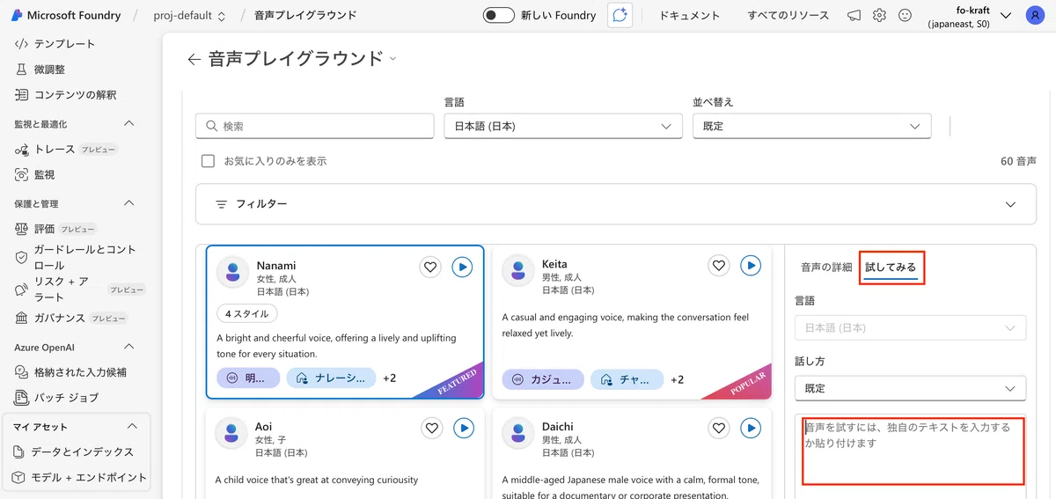This screenshot has height=499, width=1056.
Task: Click the Nanami avatar icon
Action: point(232,271)
